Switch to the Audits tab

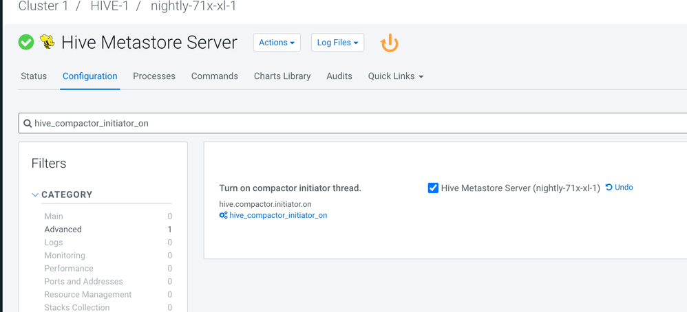(339, 76)
